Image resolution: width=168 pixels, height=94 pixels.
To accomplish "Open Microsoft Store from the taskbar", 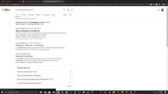I will 49,92.
